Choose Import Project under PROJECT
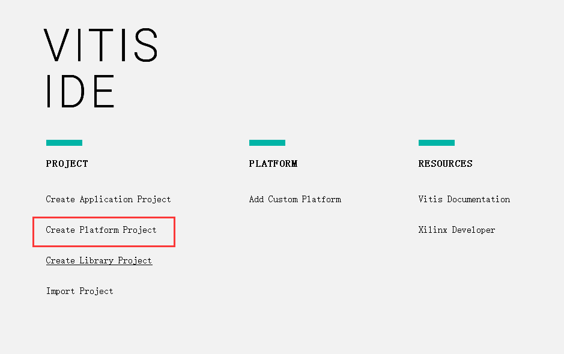564x354 pixels. (x=79, y=291)
